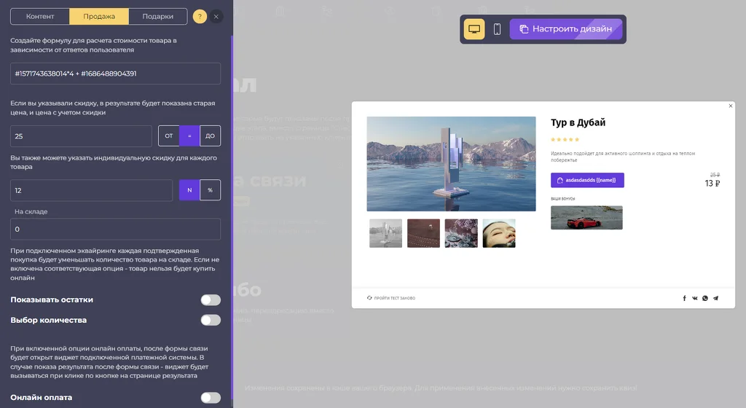Screen dimensions: 746x408
Task: Choose the percent discount type option
Action: coord(210,190)
